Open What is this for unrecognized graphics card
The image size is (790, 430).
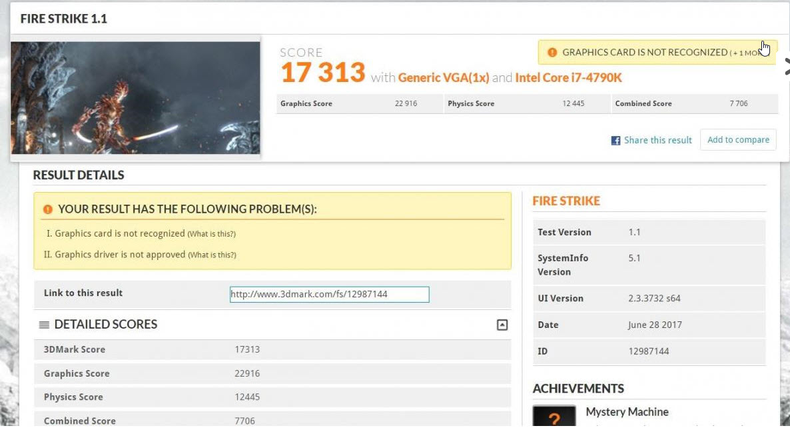[x=212, y=234]
